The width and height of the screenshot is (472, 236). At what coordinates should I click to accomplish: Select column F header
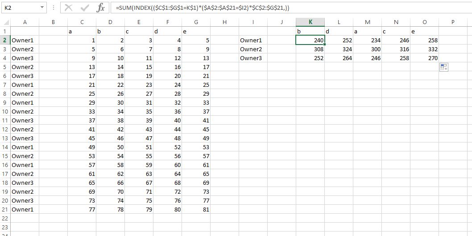point(167,22)
